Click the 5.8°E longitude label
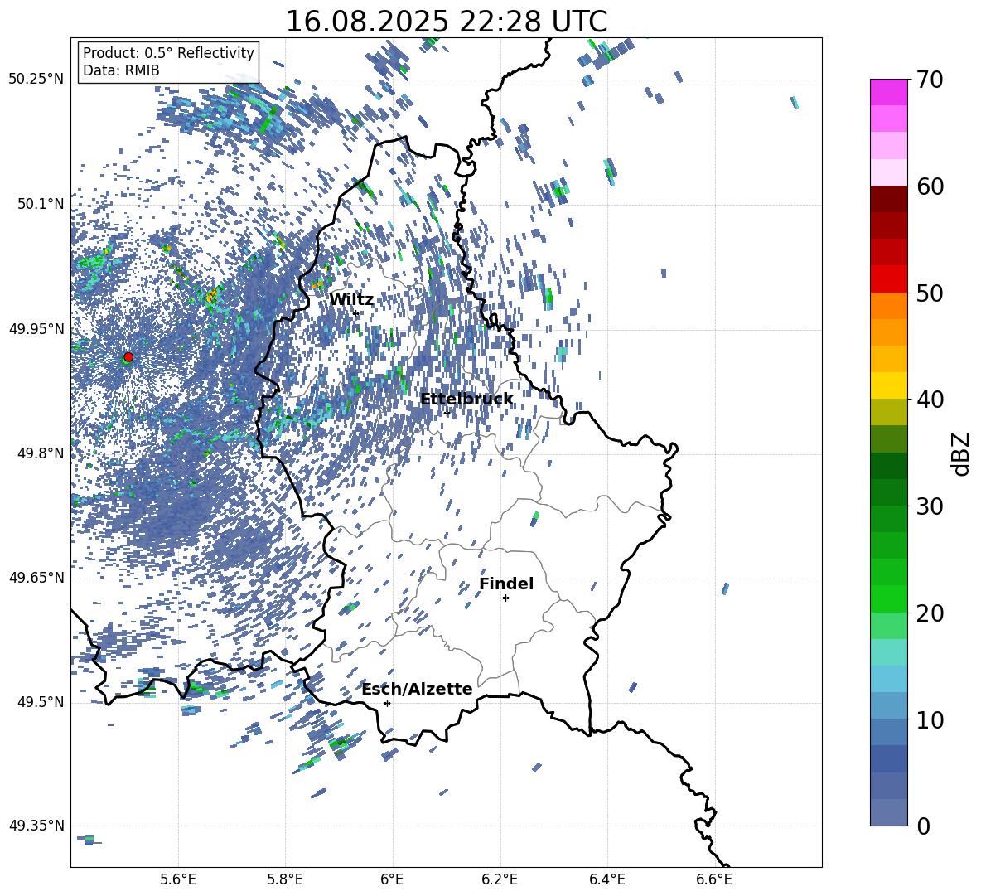The image size is (981, 896). [285, 879]
